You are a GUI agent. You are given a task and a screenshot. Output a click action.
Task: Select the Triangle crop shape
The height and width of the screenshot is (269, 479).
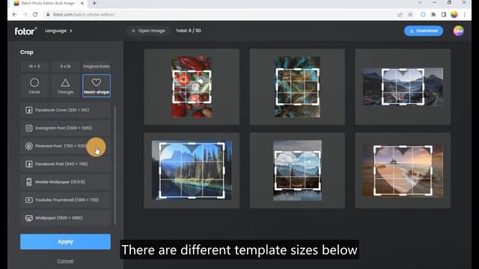pyautogui.click(x=65, y=86)
